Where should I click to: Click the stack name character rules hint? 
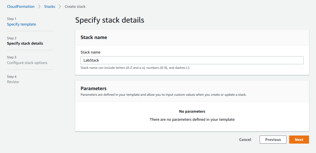pos(135,68)
